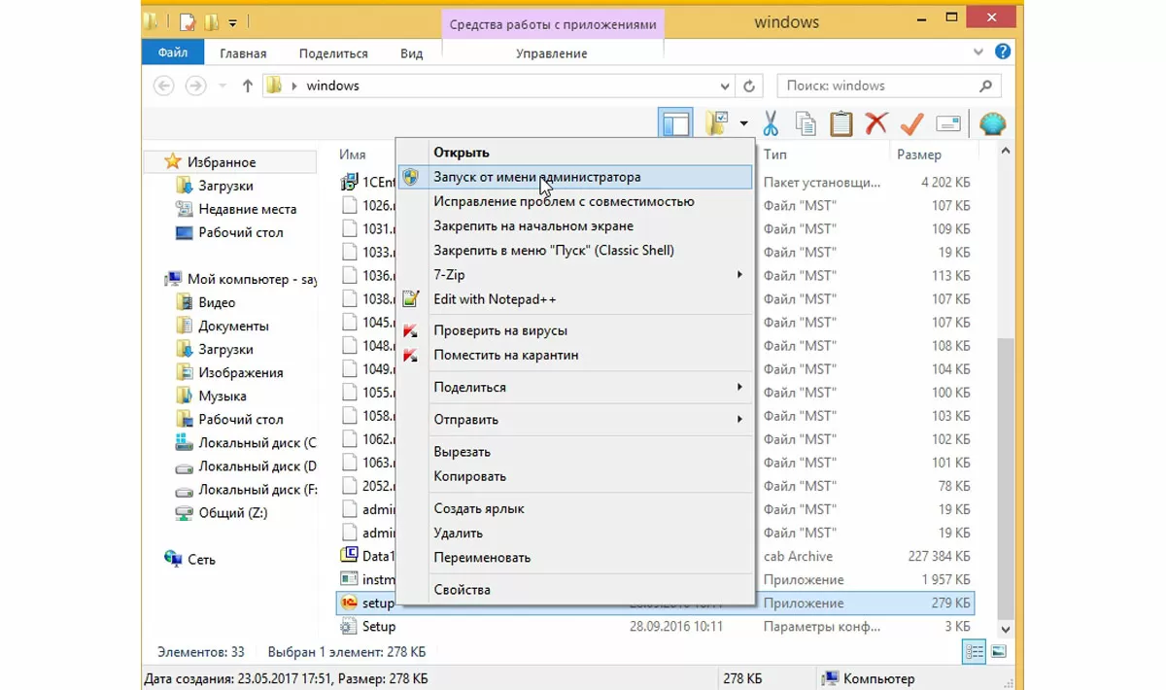Choose Edit with Notepad++
The width and height of the screenshot is (1166, 690).
coord(575,299)
